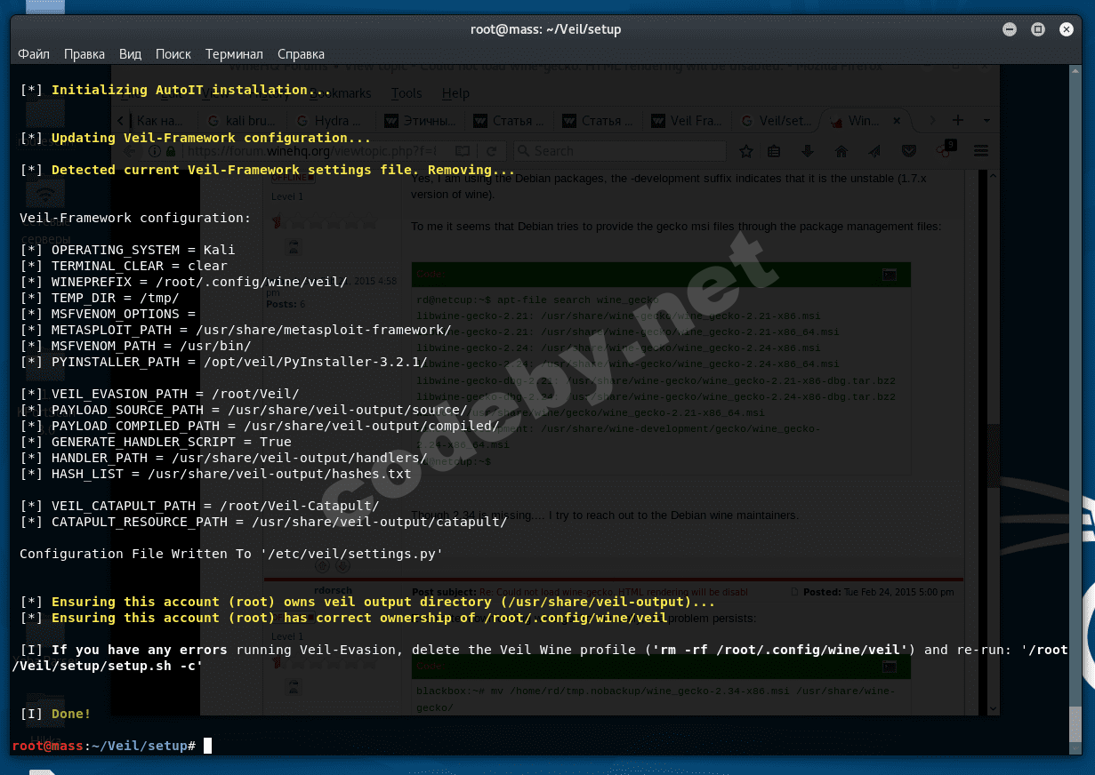This screenshot has height=775, width=1095.
Task: Open the Поиск menu in terminal
Action: [173, 54]
